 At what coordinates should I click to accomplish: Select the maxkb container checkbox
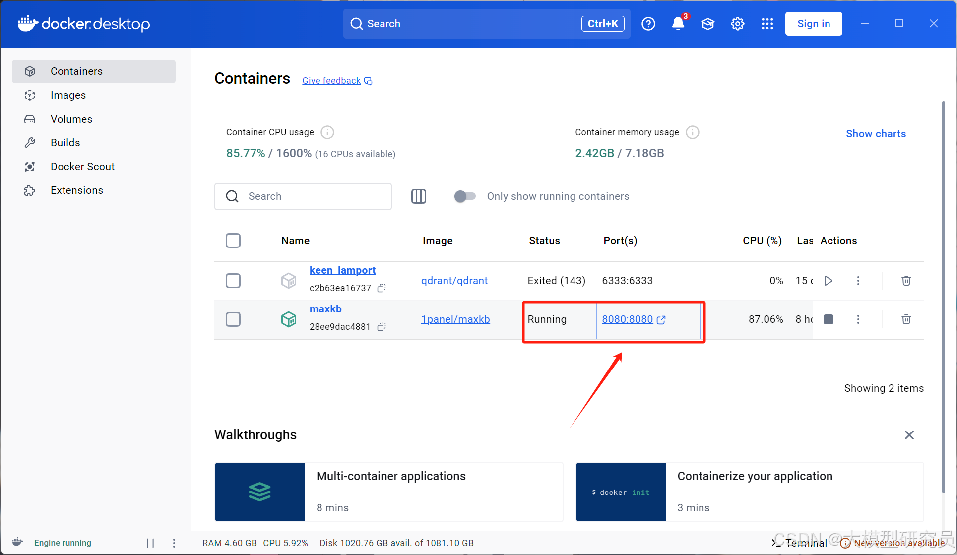233,319
